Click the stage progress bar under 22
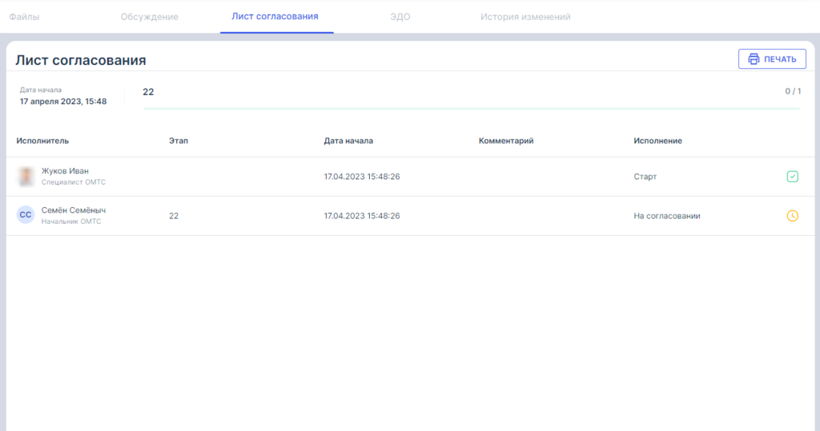The image size is (820, 431). click(472, 109)
